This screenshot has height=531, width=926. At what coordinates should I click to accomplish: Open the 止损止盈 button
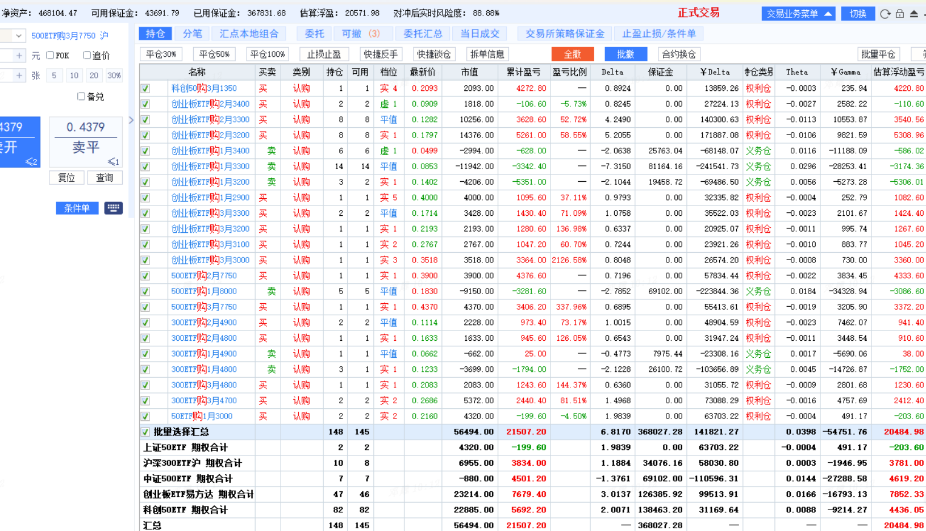click(324, 55)
